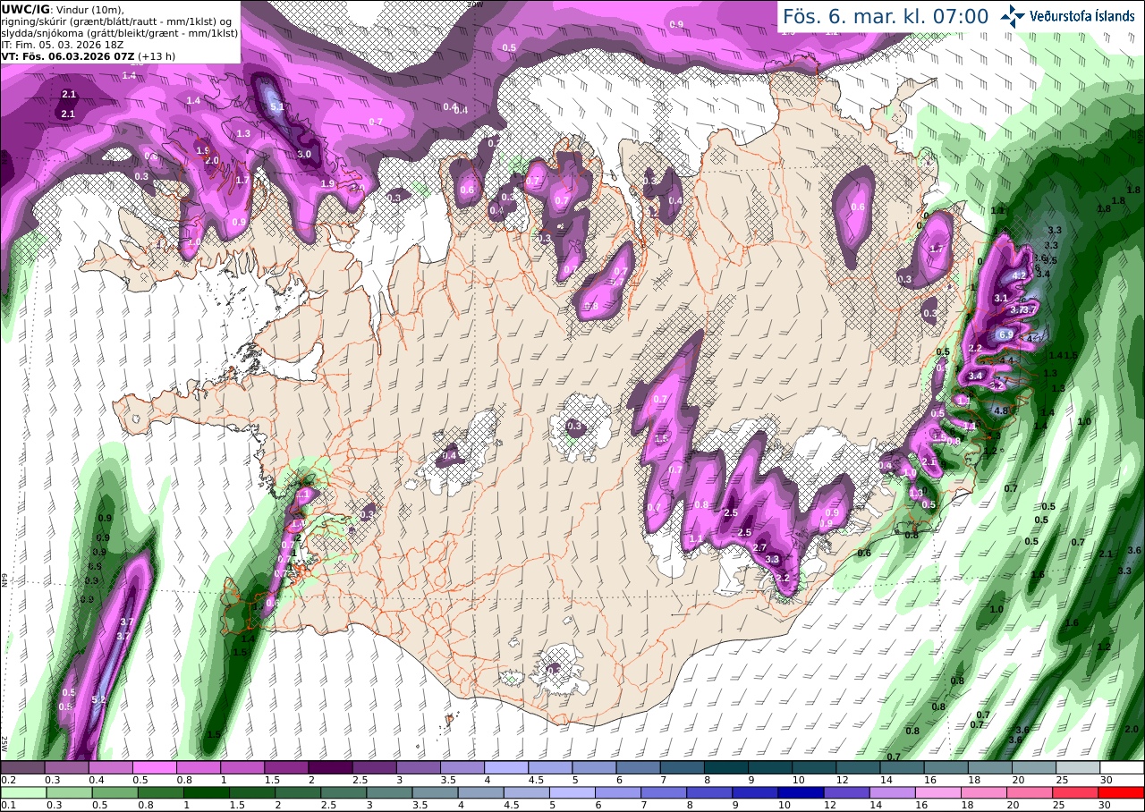Click the 'VT: Fös. 06.03.2026 07Z' valid time line
1145x812 pixels.
[69, 55]
